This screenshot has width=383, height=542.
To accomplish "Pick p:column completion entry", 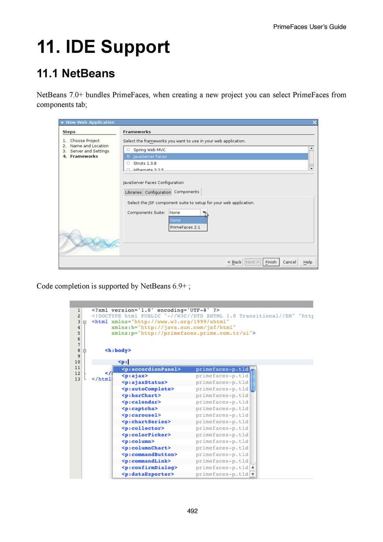I will coord(181,441).
